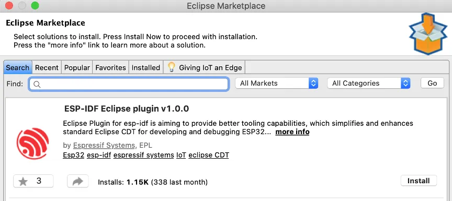Image resolution: width=452 pixels, height=201 pixels.
Task: Click the Eclipse Marketplace box icon
Action: (x=428, y=33)
